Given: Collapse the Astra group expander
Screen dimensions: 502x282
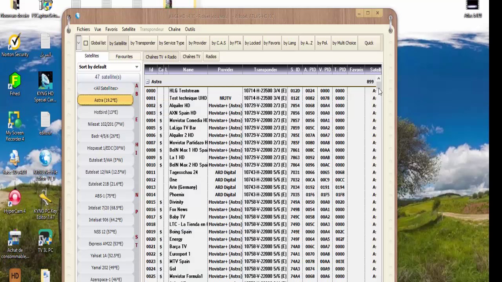Looking at the screenshot, I should (147, 82).
